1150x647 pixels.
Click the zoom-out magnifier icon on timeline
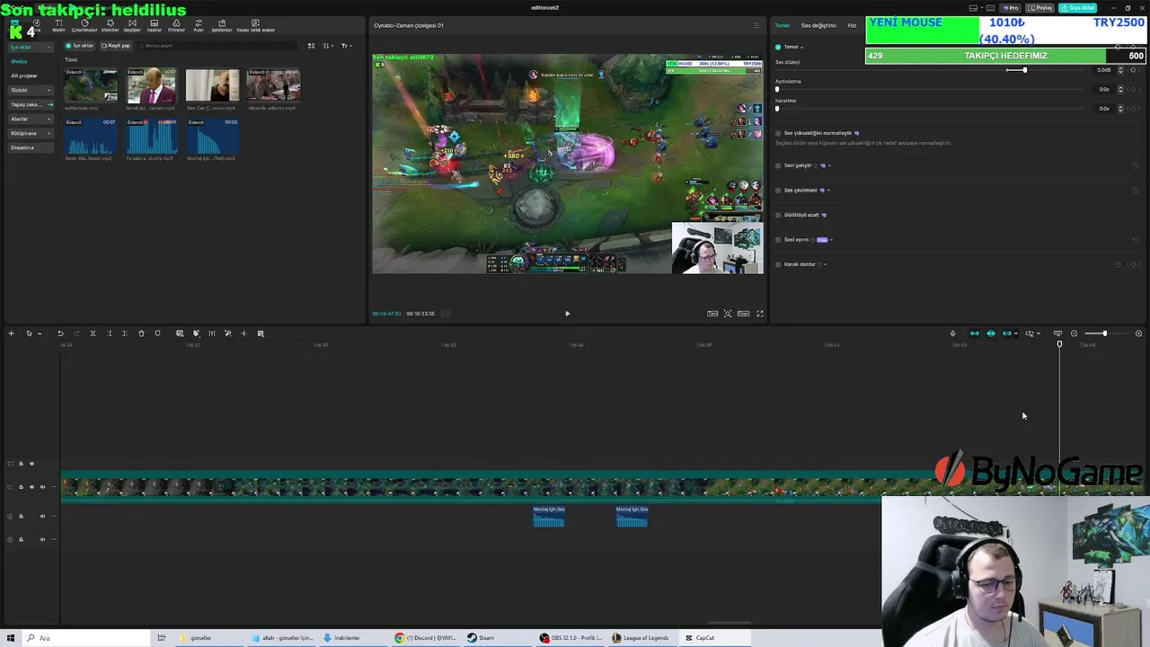coord(1074,333)
